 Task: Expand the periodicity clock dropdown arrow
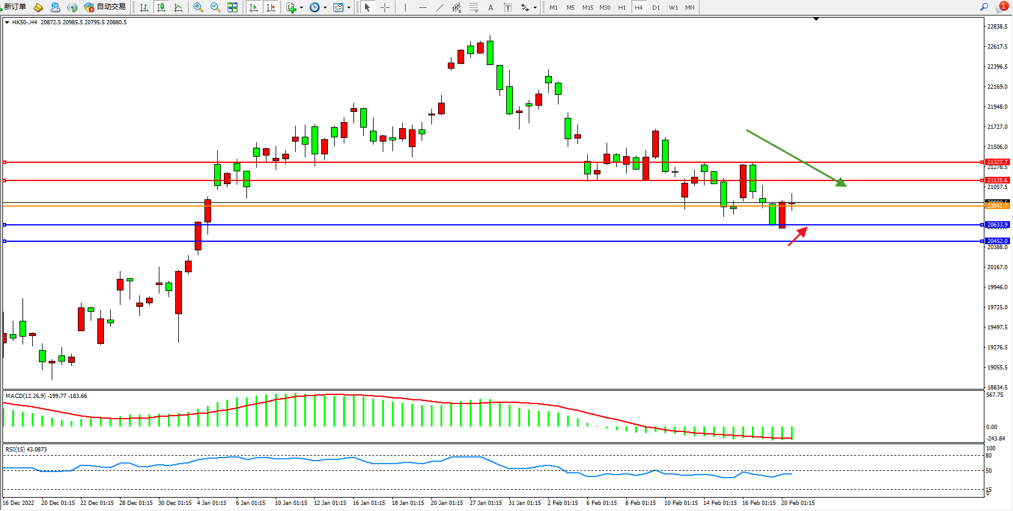coord(325,8)
